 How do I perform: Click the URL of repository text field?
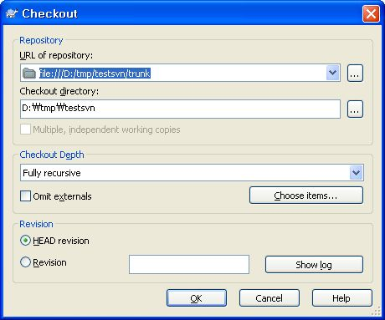click(180, 73)
